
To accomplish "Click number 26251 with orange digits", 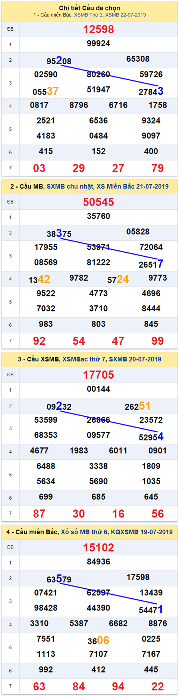I will click(138, 406).
